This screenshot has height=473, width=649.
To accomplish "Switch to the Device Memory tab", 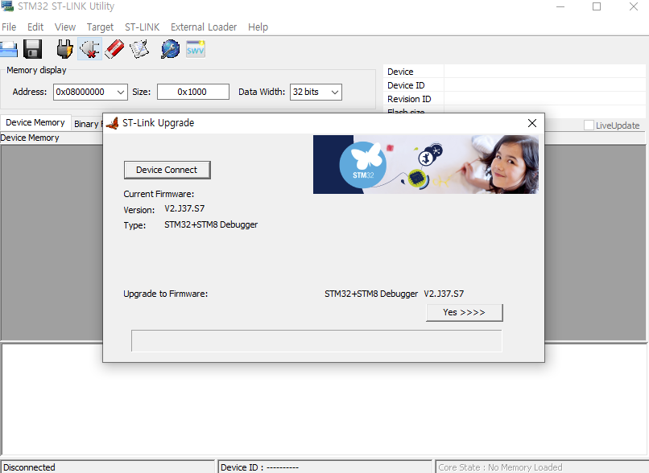I will [35, 123].
